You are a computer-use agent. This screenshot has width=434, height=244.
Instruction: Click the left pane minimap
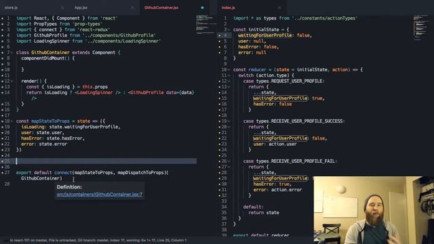205,24
